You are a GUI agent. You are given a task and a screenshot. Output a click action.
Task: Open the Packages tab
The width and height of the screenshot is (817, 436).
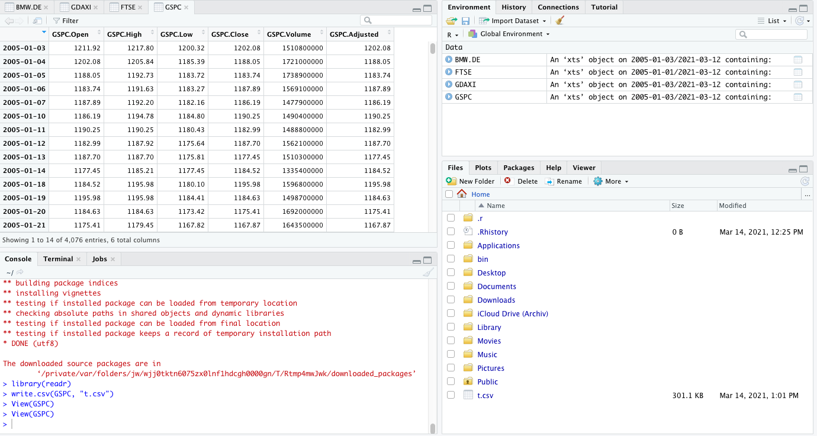(519, 168)
